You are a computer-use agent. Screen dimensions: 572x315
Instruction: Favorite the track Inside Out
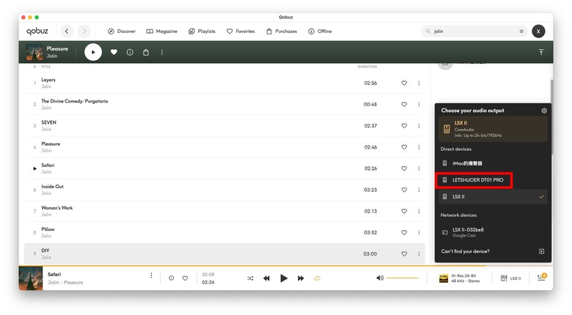click(x=404, y=190)
